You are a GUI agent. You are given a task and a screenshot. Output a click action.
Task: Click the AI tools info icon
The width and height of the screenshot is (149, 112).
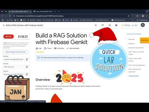38,58
